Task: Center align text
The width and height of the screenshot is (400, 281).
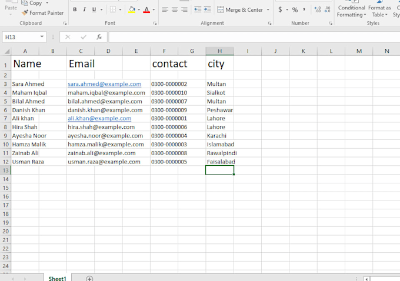Action: (x=175, y=9)
